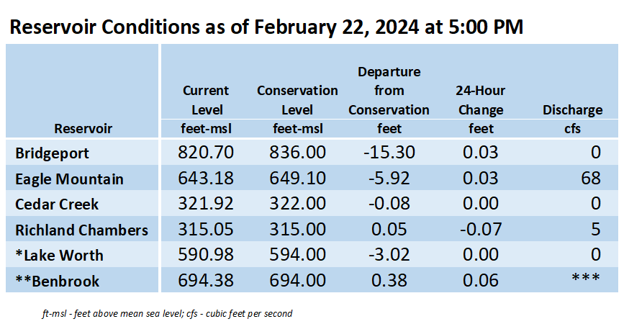Select Lake Worth conservation level 594.00
This screenshot has height=324, width=624.
(298, 255)
